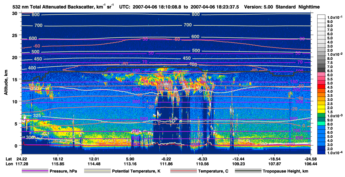Click the 'Lat' row label below plot
Screen dimensions: 345x177
pos(9,159)
